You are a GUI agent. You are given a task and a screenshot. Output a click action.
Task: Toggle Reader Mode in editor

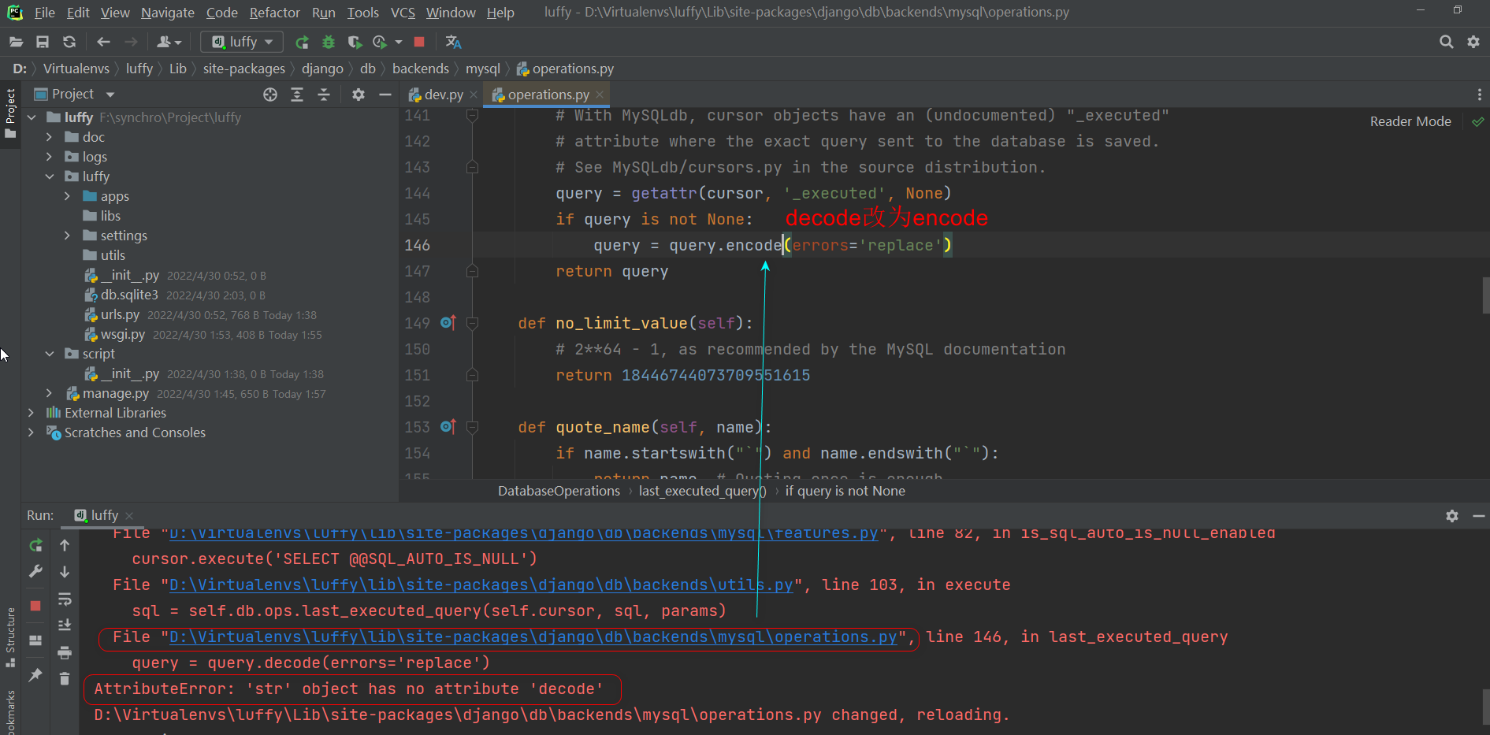pos(1410,122)
